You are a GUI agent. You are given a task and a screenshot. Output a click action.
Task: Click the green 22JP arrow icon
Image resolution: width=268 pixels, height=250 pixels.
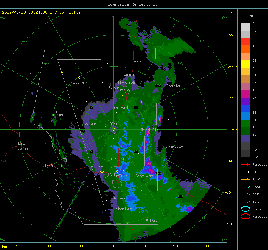coord(245,194)
